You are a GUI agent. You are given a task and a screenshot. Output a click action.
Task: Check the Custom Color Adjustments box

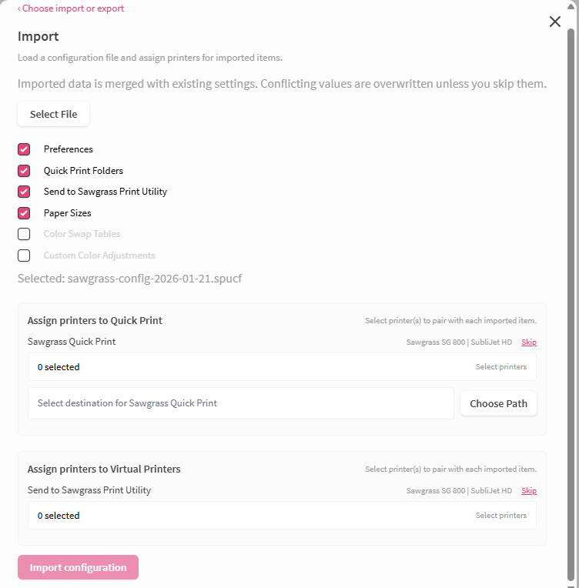(x=24, y=256)
